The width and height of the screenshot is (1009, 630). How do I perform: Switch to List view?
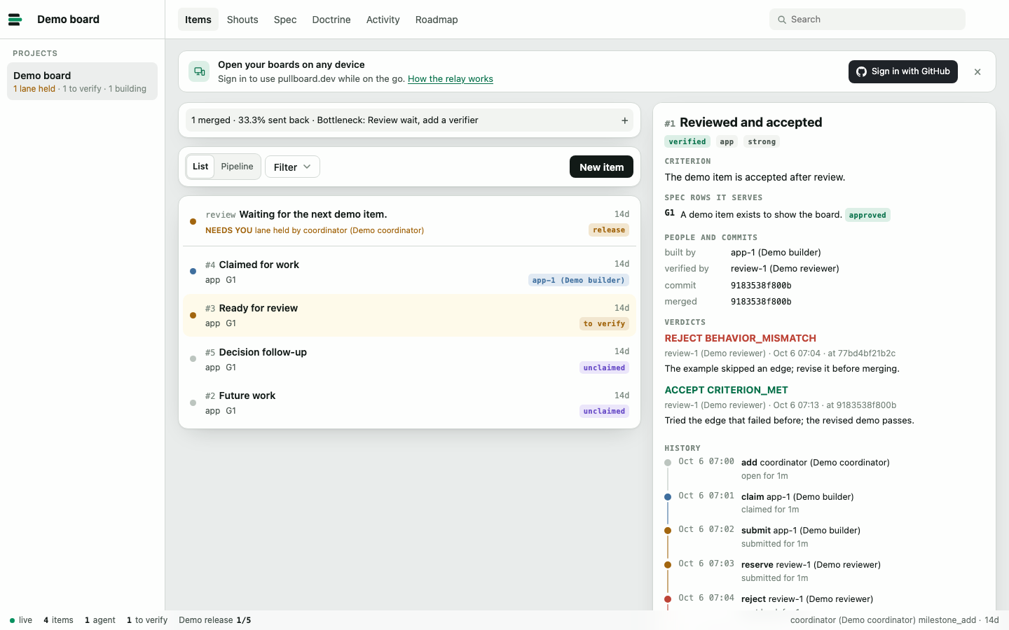pyautogui.click(x=200, y=167)
